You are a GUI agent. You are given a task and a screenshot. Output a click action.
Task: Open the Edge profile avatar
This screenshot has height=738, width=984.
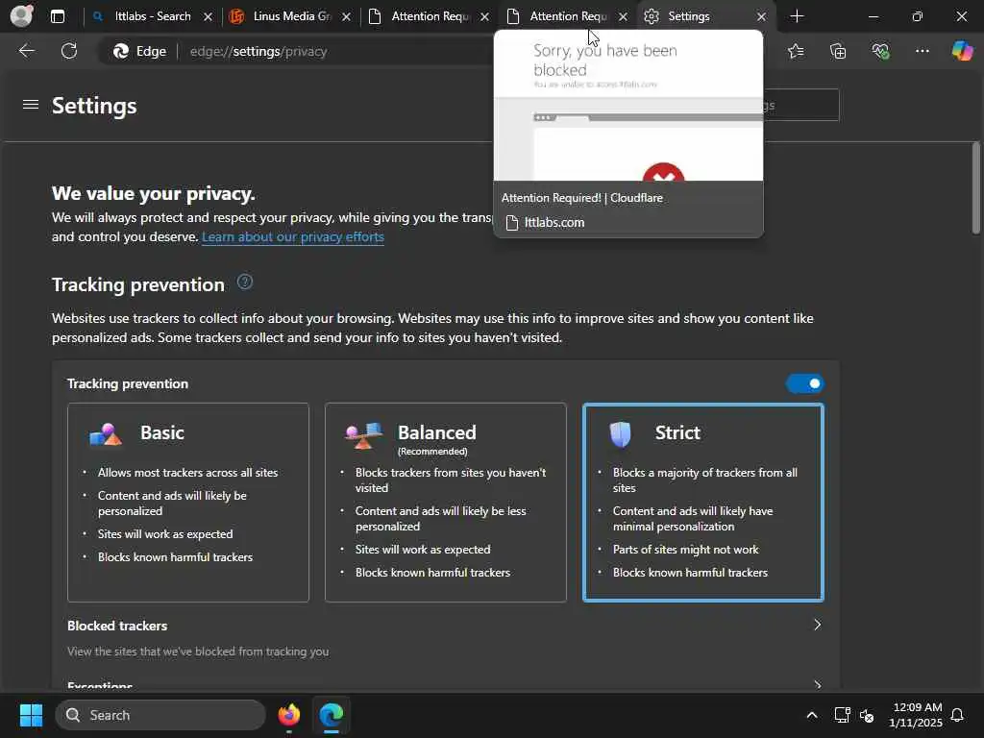coord(21,15)
